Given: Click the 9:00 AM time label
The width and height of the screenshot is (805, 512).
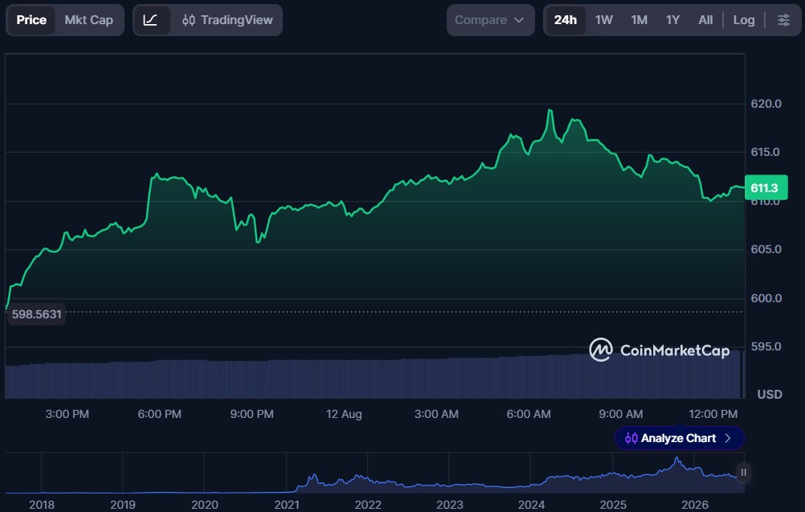Looking at the screenshot, I should click(621, 414).
